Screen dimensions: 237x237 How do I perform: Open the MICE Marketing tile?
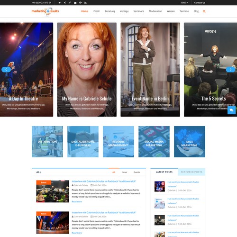190,142
